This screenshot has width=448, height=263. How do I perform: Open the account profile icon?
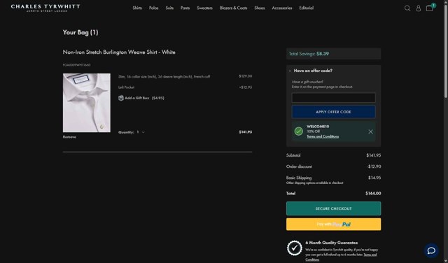419,8
